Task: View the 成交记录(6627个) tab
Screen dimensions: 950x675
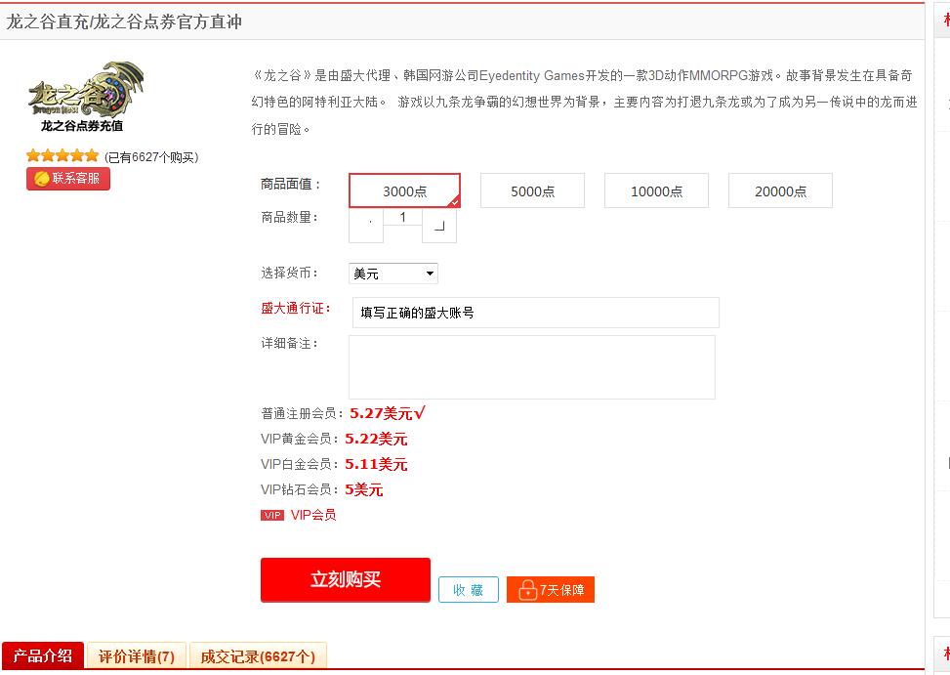Action: click(258, 656)
